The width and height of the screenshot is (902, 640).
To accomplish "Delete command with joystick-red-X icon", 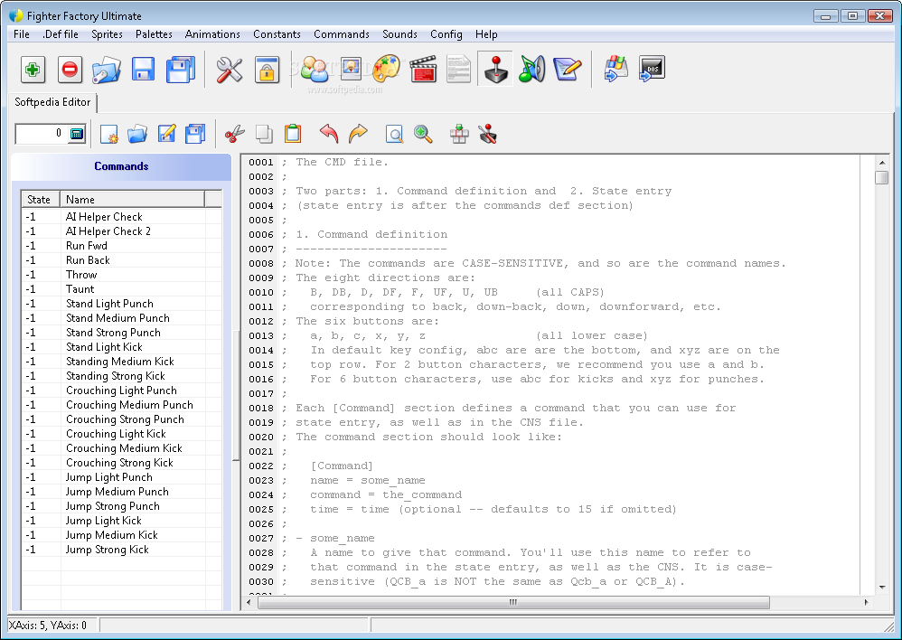I will click(x=488, y=134).
